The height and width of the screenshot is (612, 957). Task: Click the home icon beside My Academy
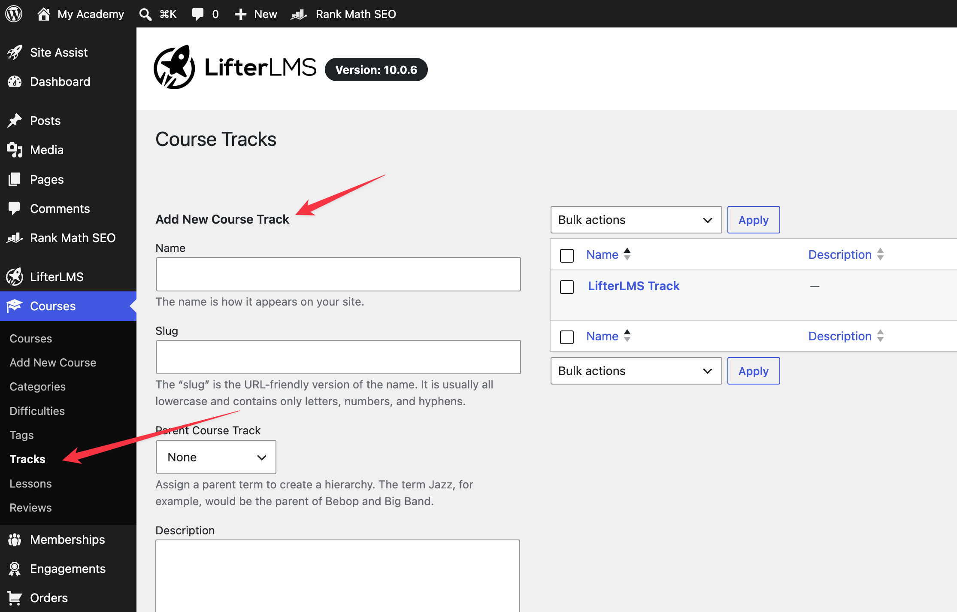[x=43, y=14]
